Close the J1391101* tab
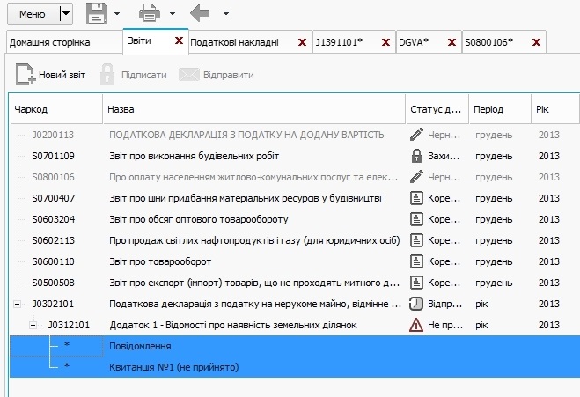 point(385,42)
